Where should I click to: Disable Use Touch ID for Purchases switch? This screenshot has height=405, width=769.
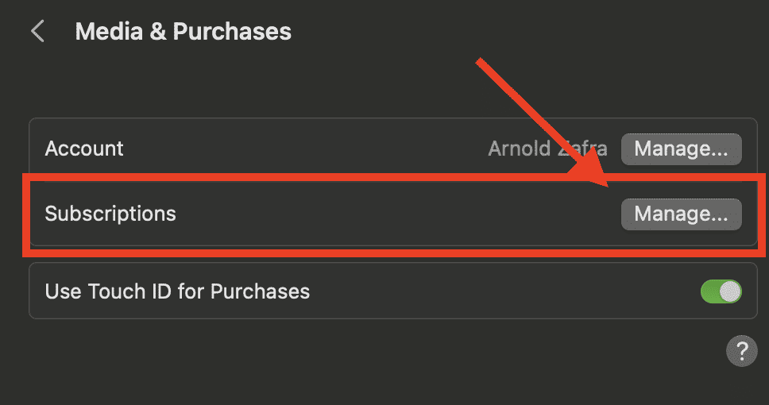coord(721,291)
